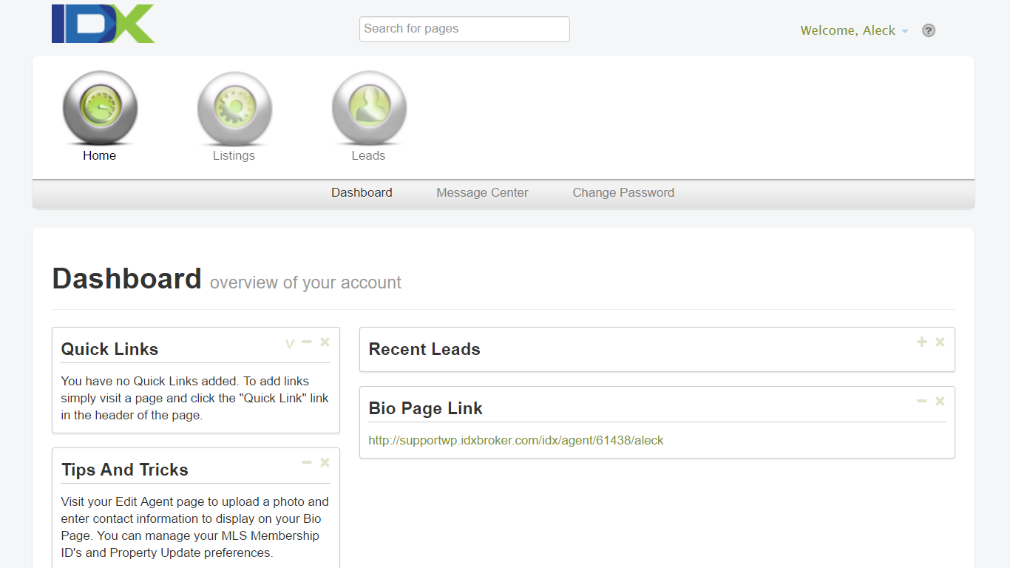Collapse the Tips And Tricks widget
Image resolution: width=1010 pixels, height=568 pixels.
[x=306, y=461]
